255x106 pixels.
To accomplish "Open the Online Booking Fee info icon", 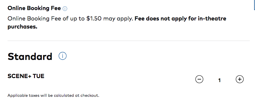I will coord(65,9).
